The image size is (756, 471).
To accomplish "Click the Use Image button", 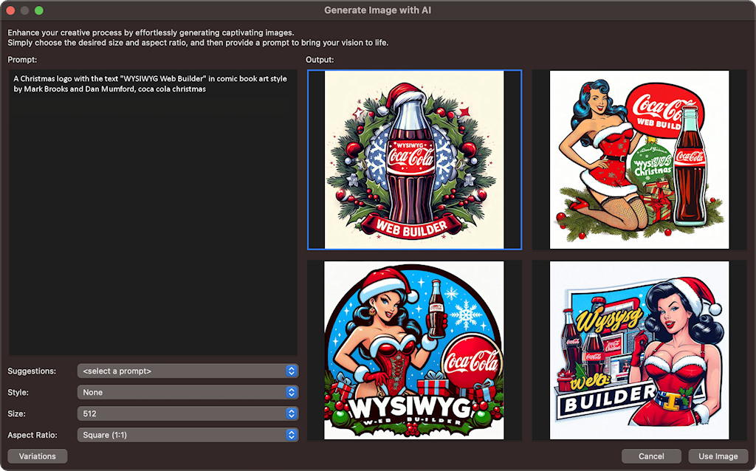I will [x=718, y=456].
